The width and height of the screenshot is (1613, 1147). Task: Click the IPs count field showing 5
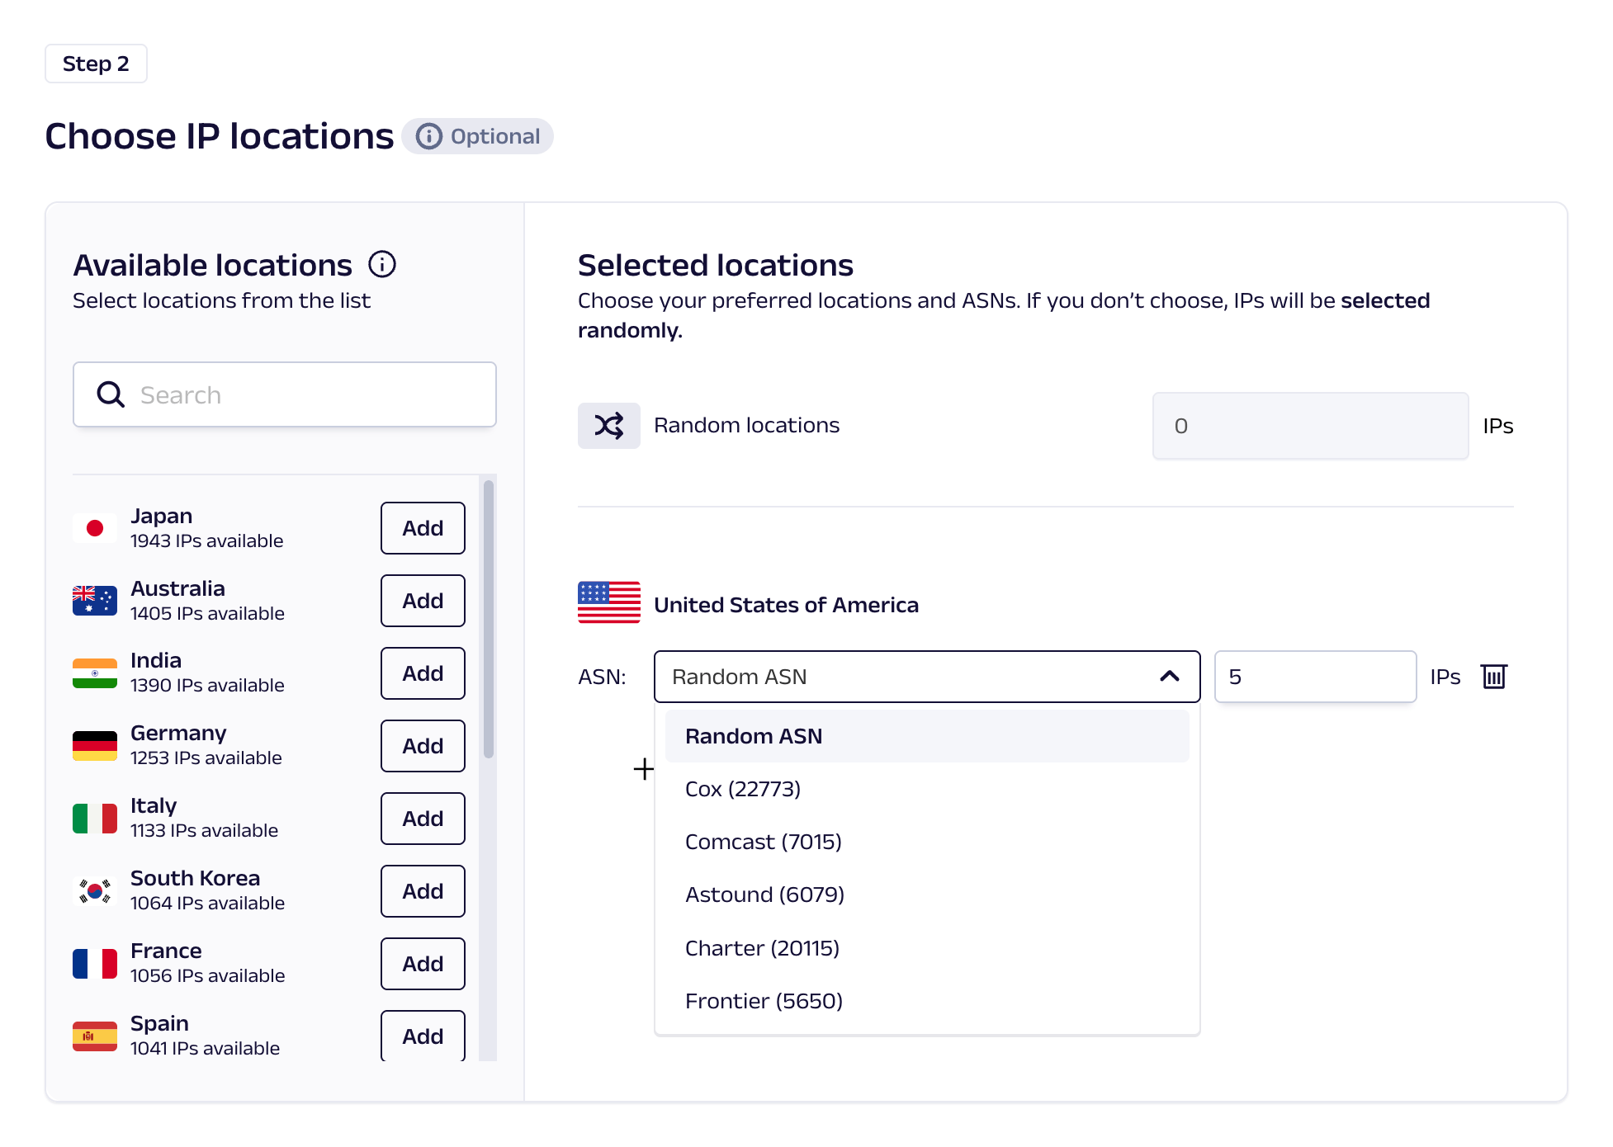(x=1314, y=677)
